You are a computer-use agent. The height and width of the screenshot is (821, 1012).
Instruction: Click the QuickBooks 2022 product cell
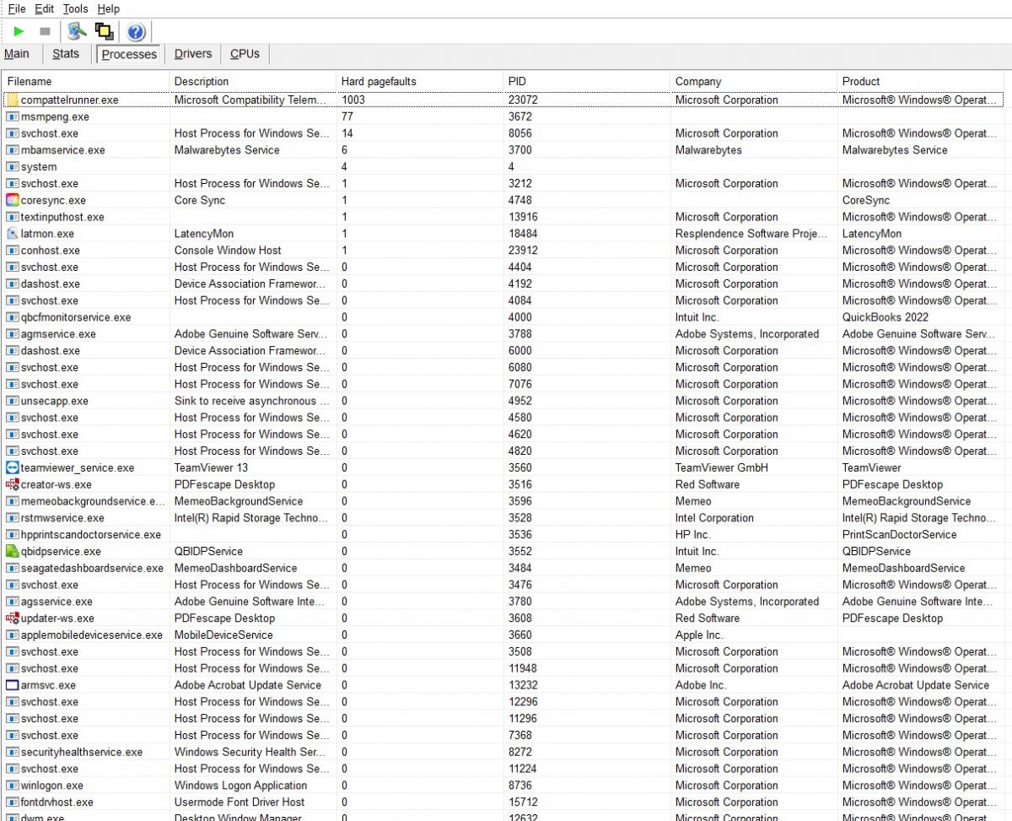tap(885, 317)
